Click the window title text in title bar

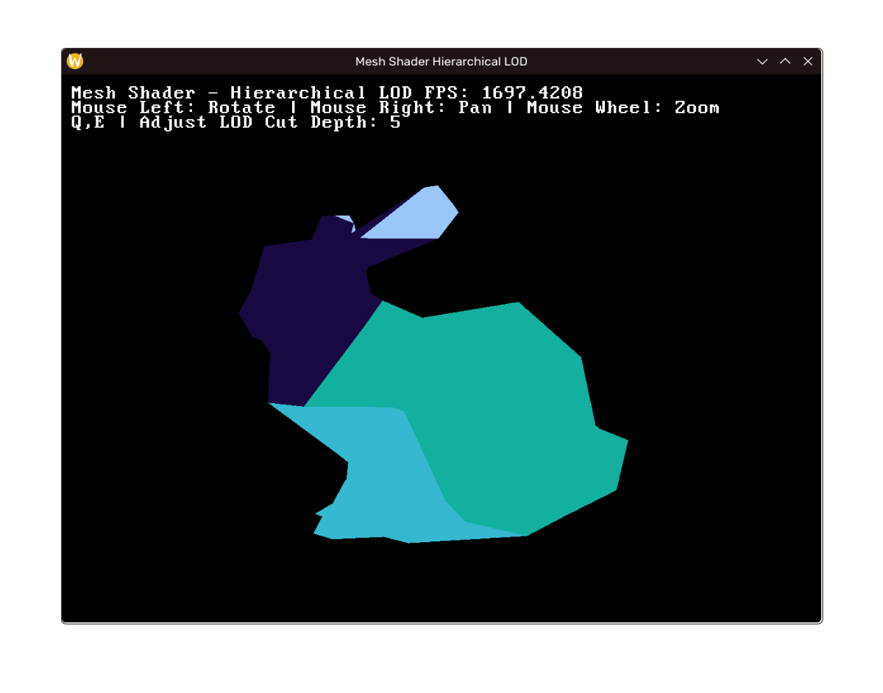point(441,61)
